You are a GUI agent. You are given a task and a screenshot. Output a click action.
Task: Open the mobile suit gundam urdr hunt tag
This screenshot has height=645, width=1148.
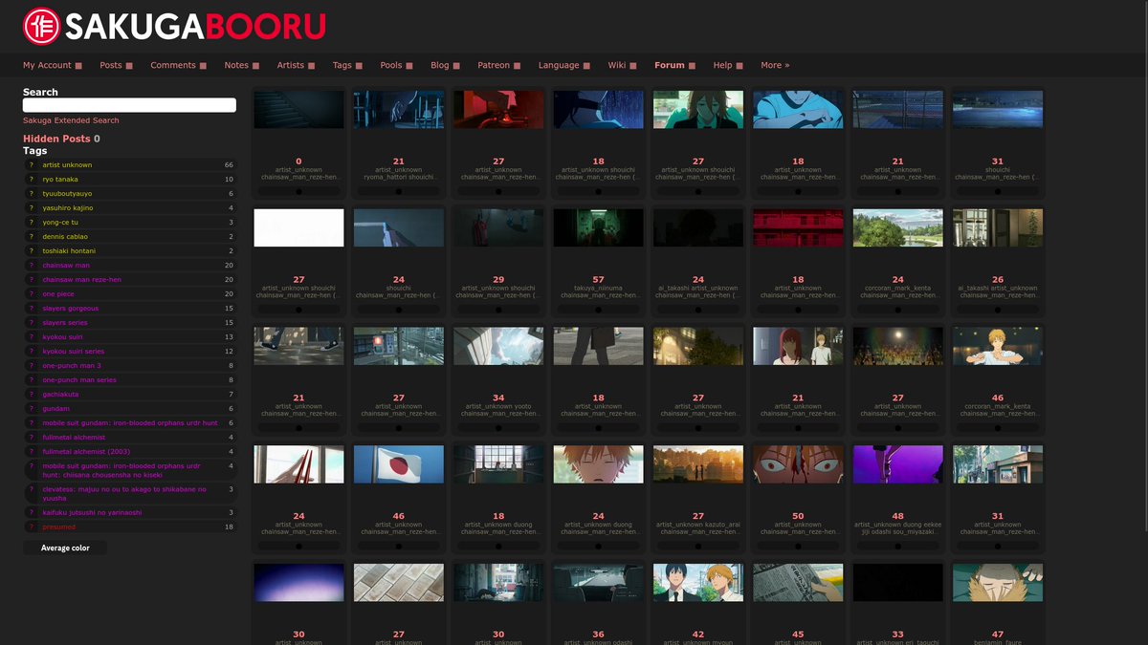pos(130,423)
